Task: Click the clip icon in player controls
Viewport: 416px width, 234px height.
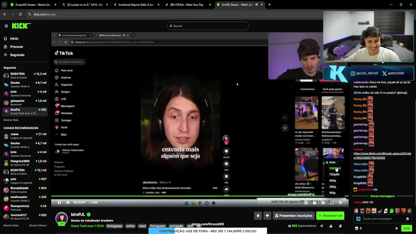Action: click(x=315, y=202)
